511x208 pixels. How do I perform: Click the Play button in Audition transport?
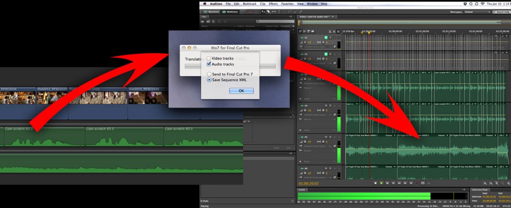pyautogui.click(x=382, y=183)
